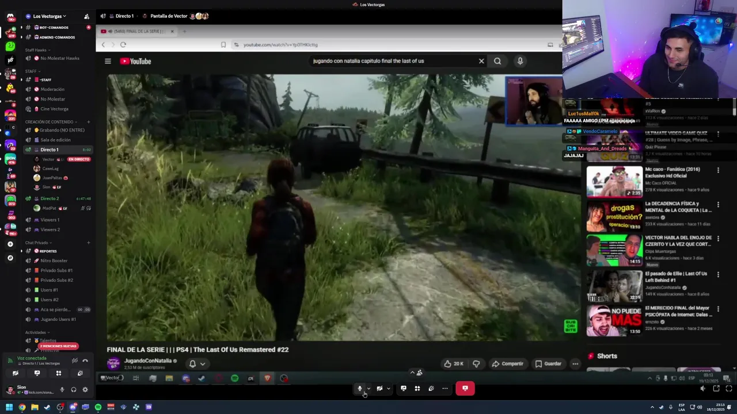Open the admins-comandos text channel
Image resolution: width=737 pixels, height=414 pixels.
click(x=57, y=37)
